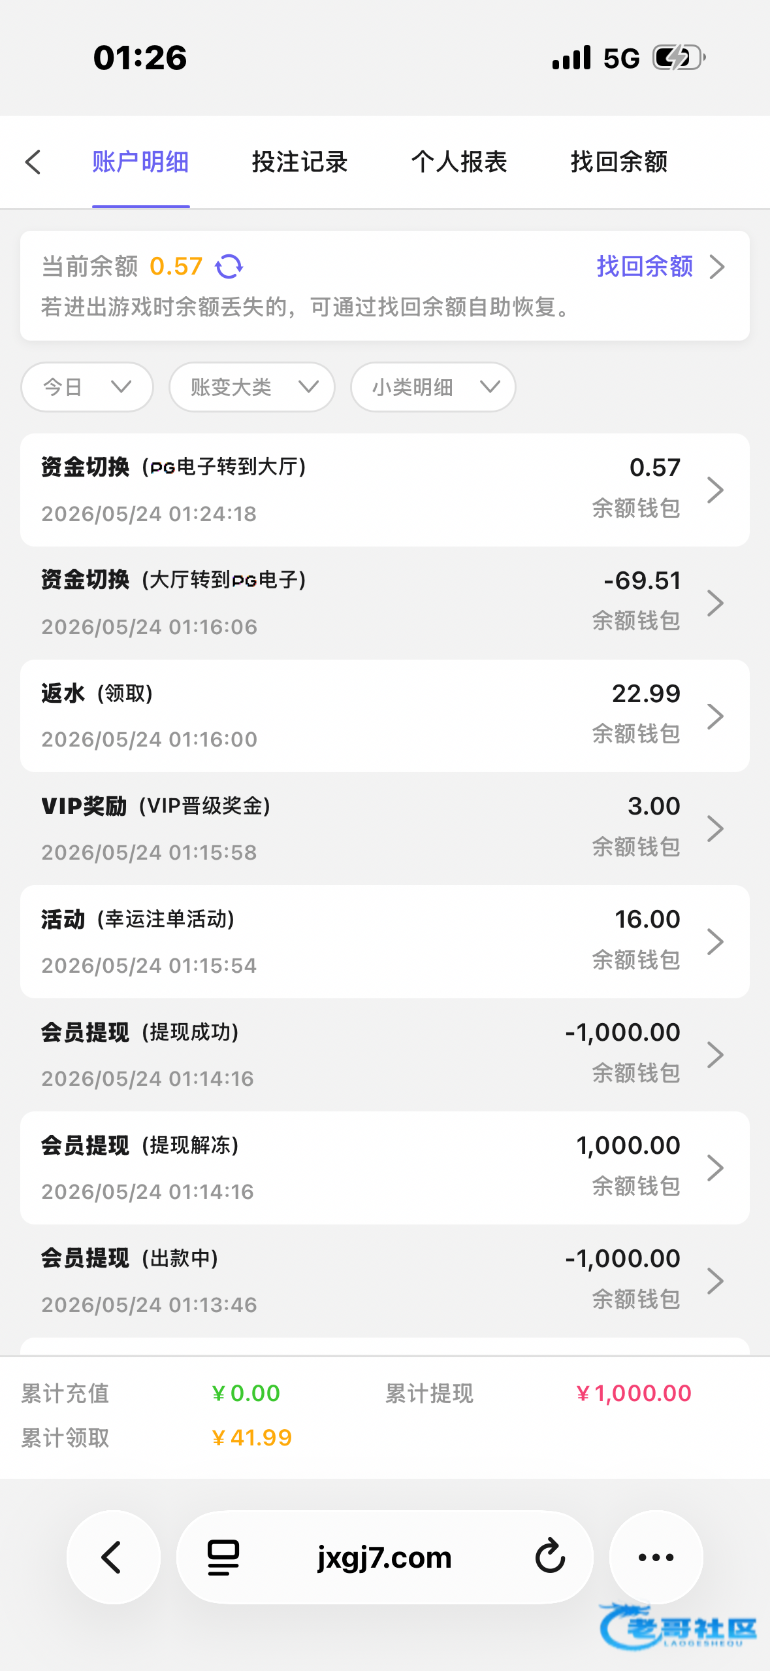Refresh the current balance with the circular arrows icon
The image size is (770, 1671).
pos(229,267)
